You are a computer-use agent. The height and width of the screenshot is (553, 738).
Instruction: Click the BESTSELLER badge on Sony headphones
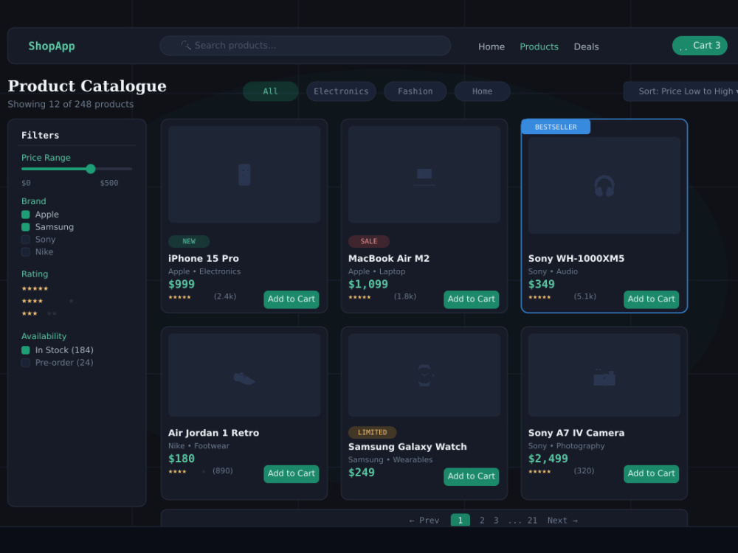pos(556,127)
